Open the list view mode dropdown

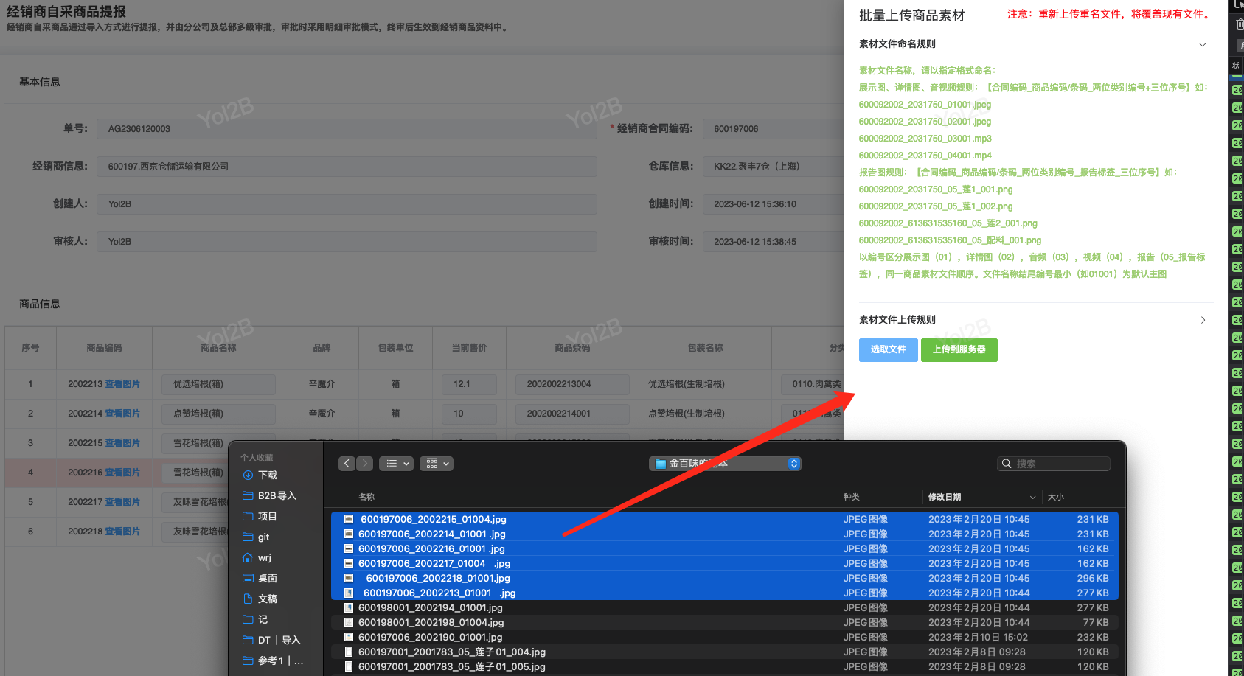point(398,464)
